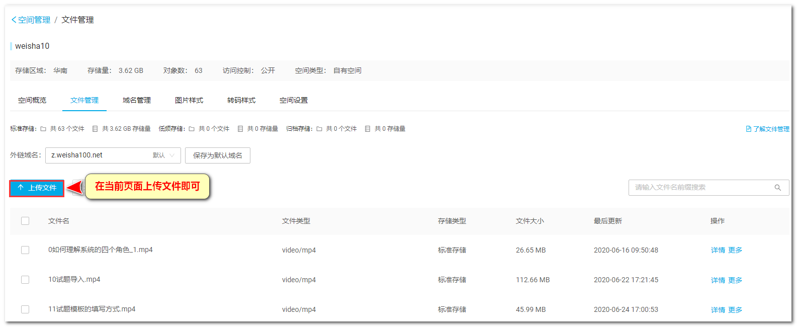The width and height of the screenshot is (797, 327).
Task: Switch to the 域名管理 tab
Action: [137, 101]
